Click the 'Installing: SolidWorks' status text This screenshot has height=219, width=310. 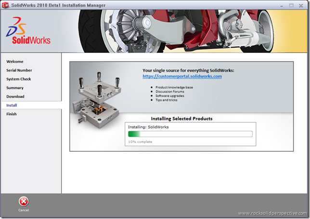(x=148, y=127)
